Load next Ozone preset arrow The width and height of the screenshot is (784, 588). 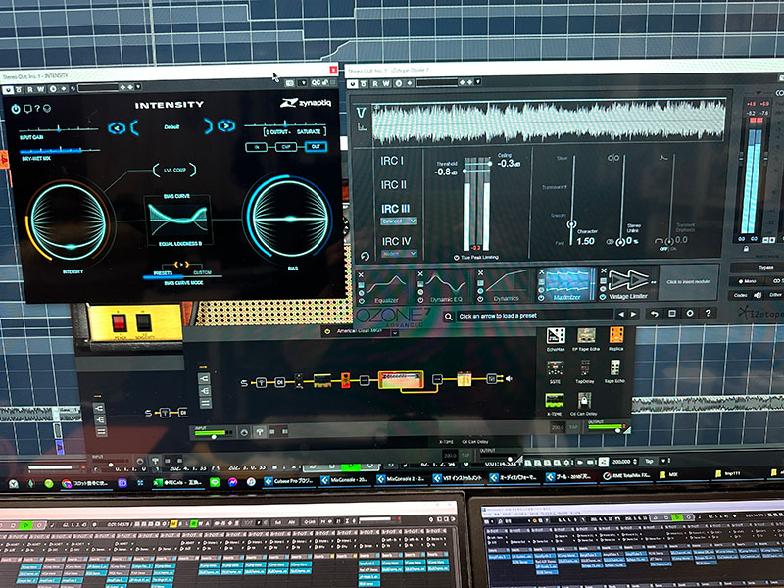click(633, 315)
